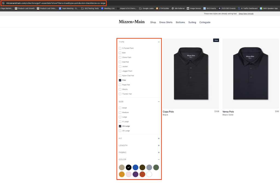Check the Dad Hat filter
The height and width of the screenshot is (183, 280).
coord(120,62)
